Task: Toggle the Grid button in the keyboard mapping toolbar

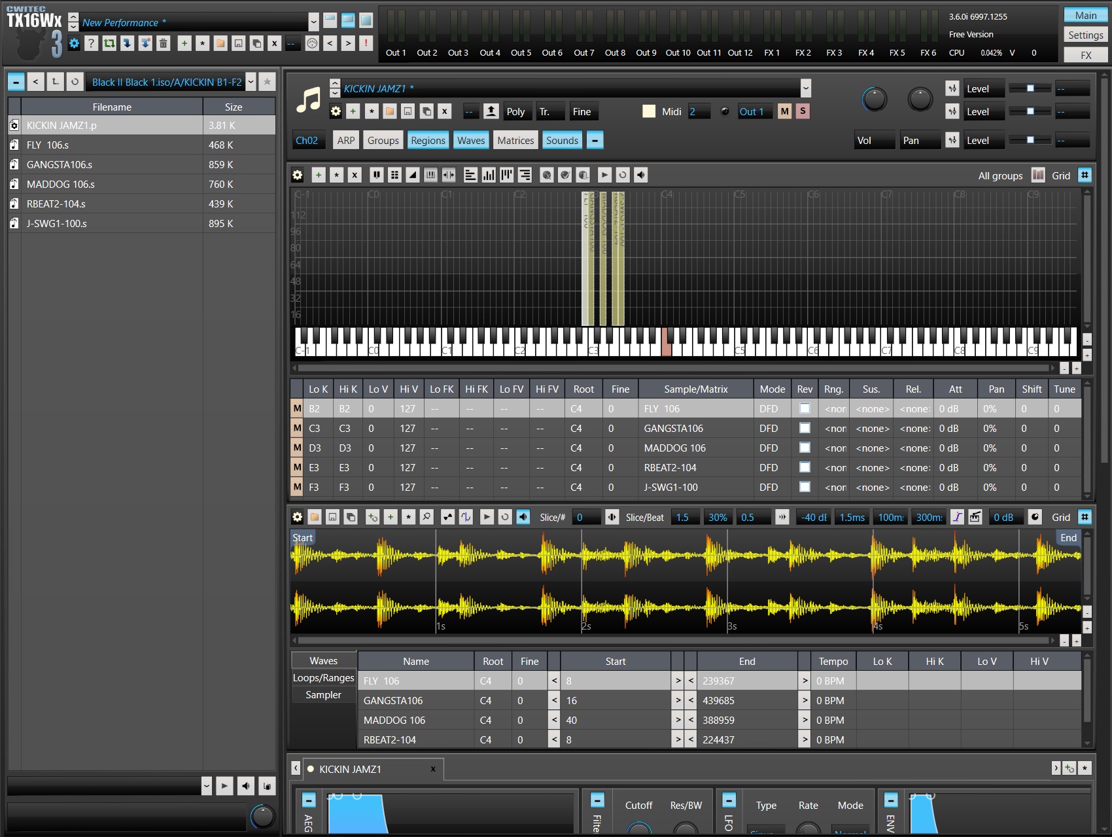Action: click(x=1085, y=175)
